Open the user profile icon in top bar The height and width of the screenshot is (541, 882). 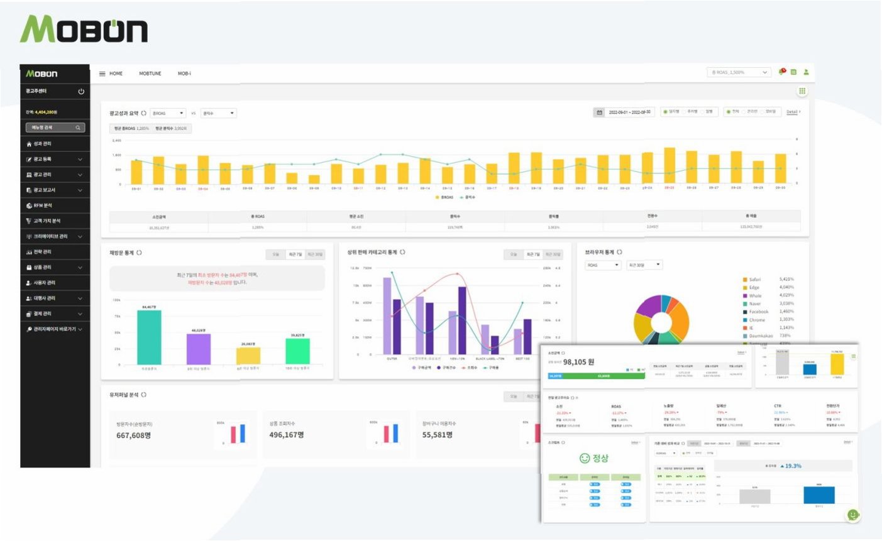[x=806, y=72]
